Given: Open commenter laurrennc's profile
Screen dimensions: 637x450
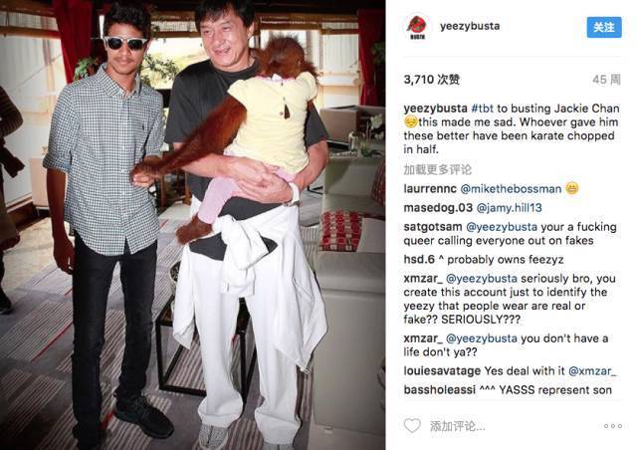Looking at the screenshot, I should (430, 188).
